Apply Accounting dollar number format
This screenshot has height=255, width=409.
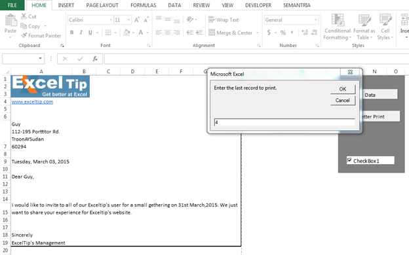(x=269, y=33)
